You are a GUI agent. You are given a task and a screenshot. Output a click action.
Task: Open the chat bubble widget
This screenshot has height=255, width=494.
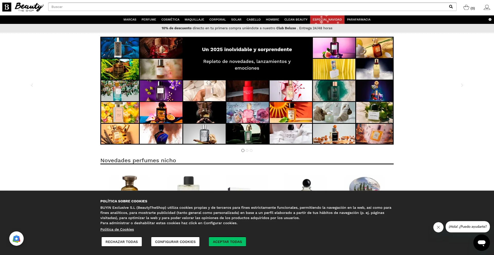481,242
